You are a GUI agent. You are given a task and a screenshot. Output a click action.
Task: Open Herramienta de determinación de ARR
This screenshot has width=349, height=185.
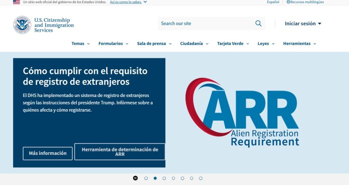pyautogui.click(x=120, y=152)
